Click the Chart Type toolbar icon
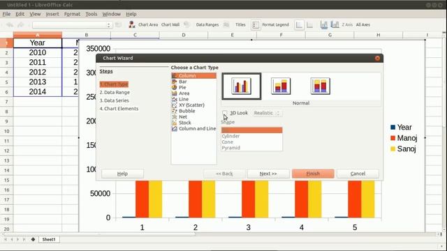The width and height of the screenshot is (447, 251). pos(132,25)
